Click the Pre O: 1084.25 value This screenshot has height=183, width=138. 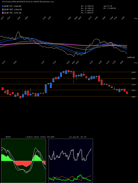(87, 6)
